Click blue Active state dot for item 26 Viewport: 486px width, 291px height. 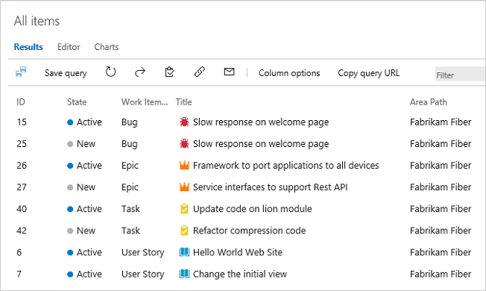coord(70,166)
